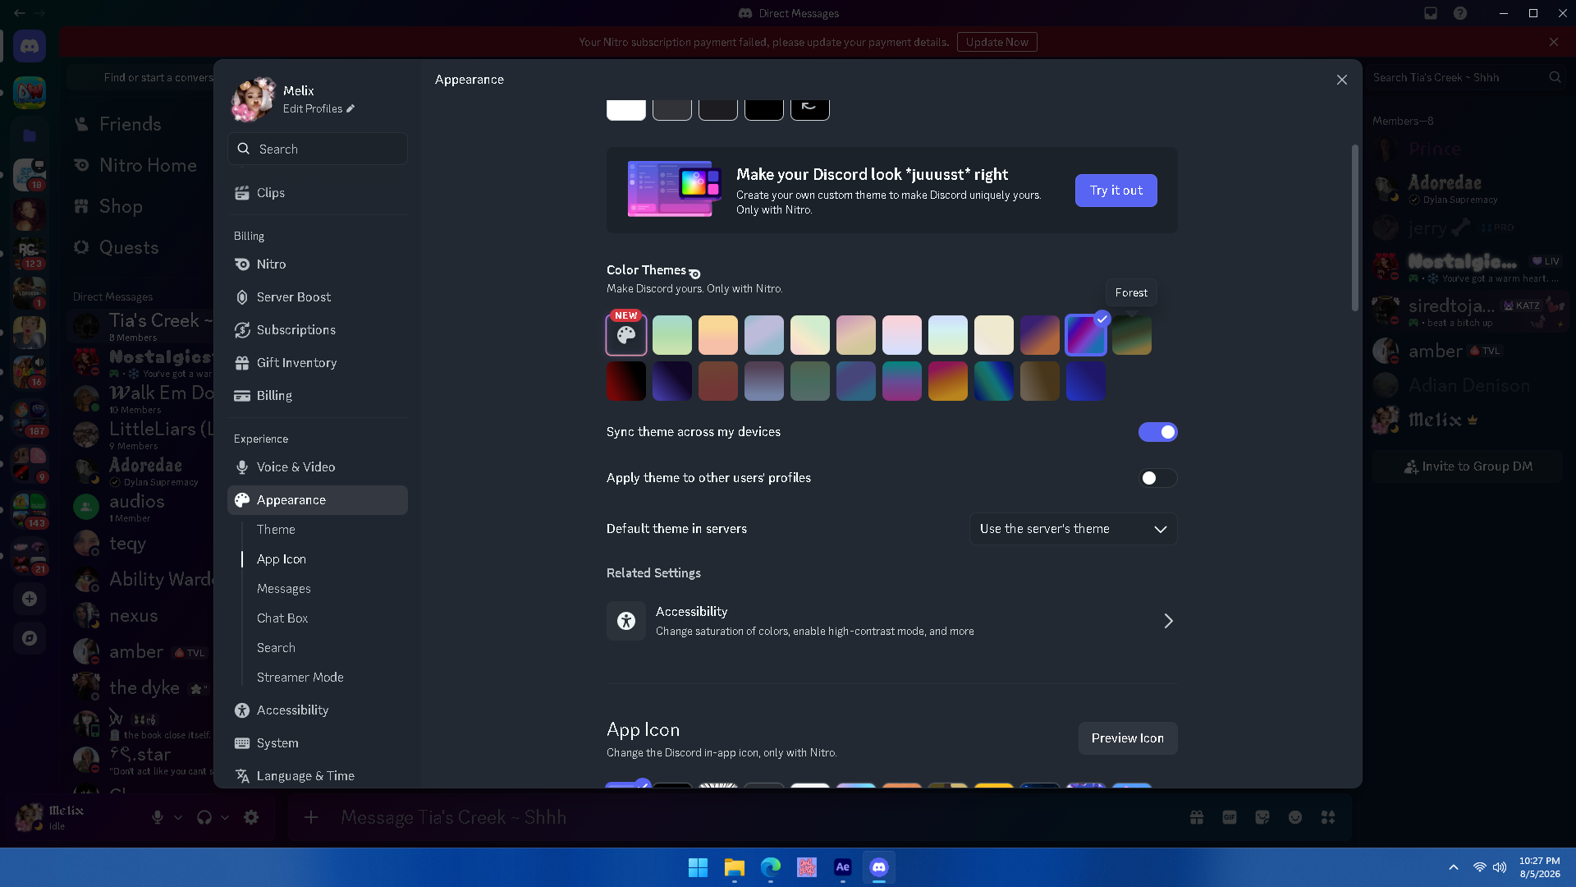Click Invite to Group DM
The width and height of the screenshot is (1576, 887).
[1468, 466]
